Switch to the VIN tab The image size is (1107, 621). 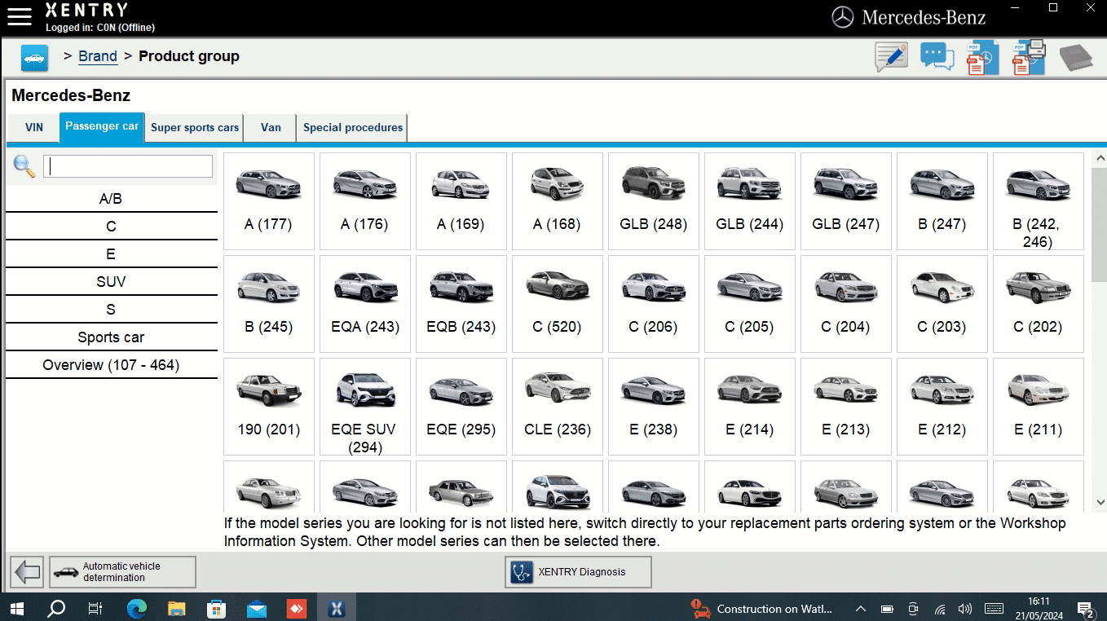point(34,128)
